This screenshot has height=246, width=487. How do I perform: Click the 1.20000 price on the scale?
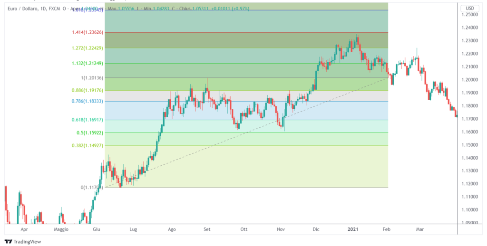[470, 80]
